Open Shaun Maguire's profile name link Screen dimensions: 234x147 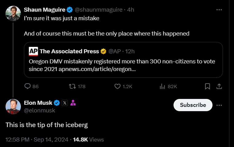coord(45,10)
